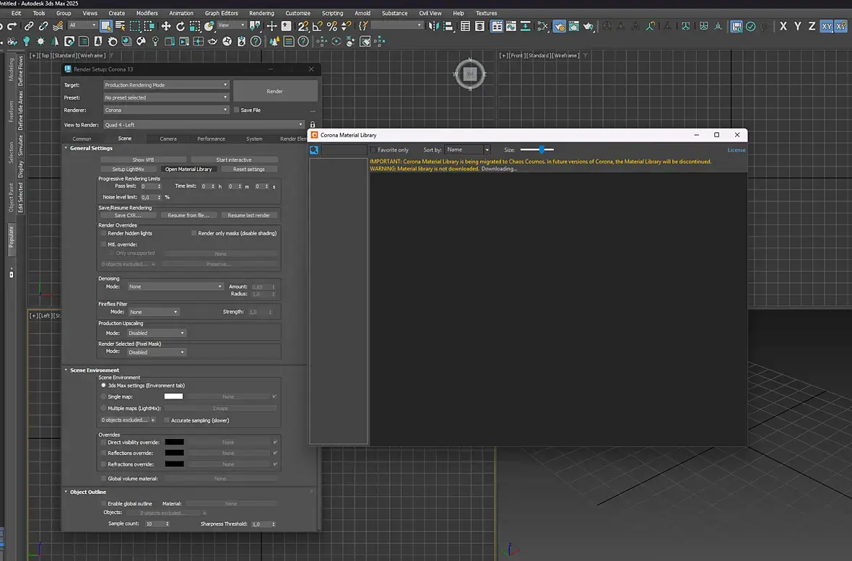Image resolution: width=852 pixels, height=561 pixels.
Task: Select the 3ds Max settings radio button
Action: (x=103, y=386)
